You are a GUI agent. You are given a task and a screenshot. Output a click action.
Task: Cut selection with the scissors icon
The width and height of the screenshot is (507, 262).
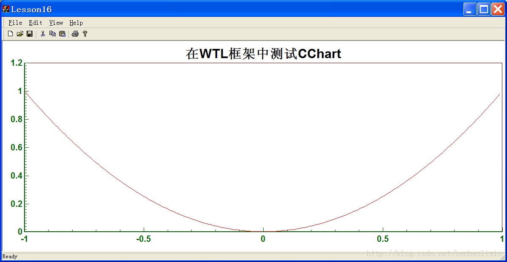coord(42,34)
